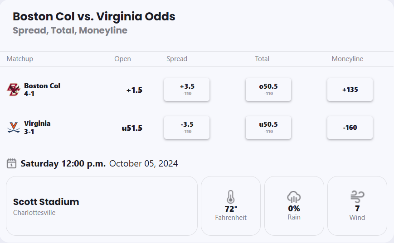This screenshot has width=394, height=243.
Task: Select Boston Col +3.5 spread bet
Action: pyautogui.click(x=187, y=90)
